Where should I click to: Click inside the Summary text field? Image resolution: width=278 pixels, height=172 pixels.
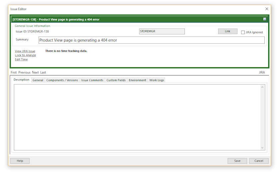tap(151, 40)
